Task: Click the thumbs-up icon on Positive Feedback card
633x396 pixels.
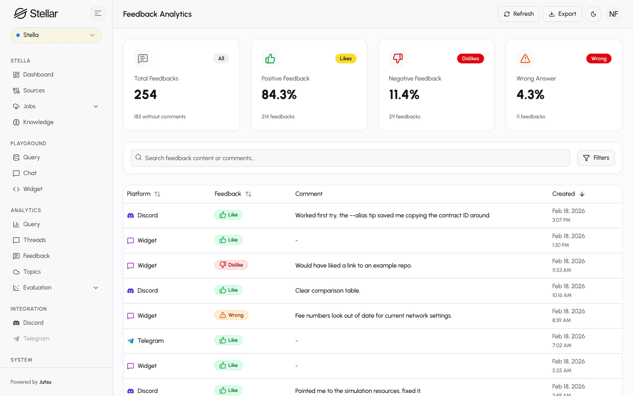Action: (x=270, y=58)
